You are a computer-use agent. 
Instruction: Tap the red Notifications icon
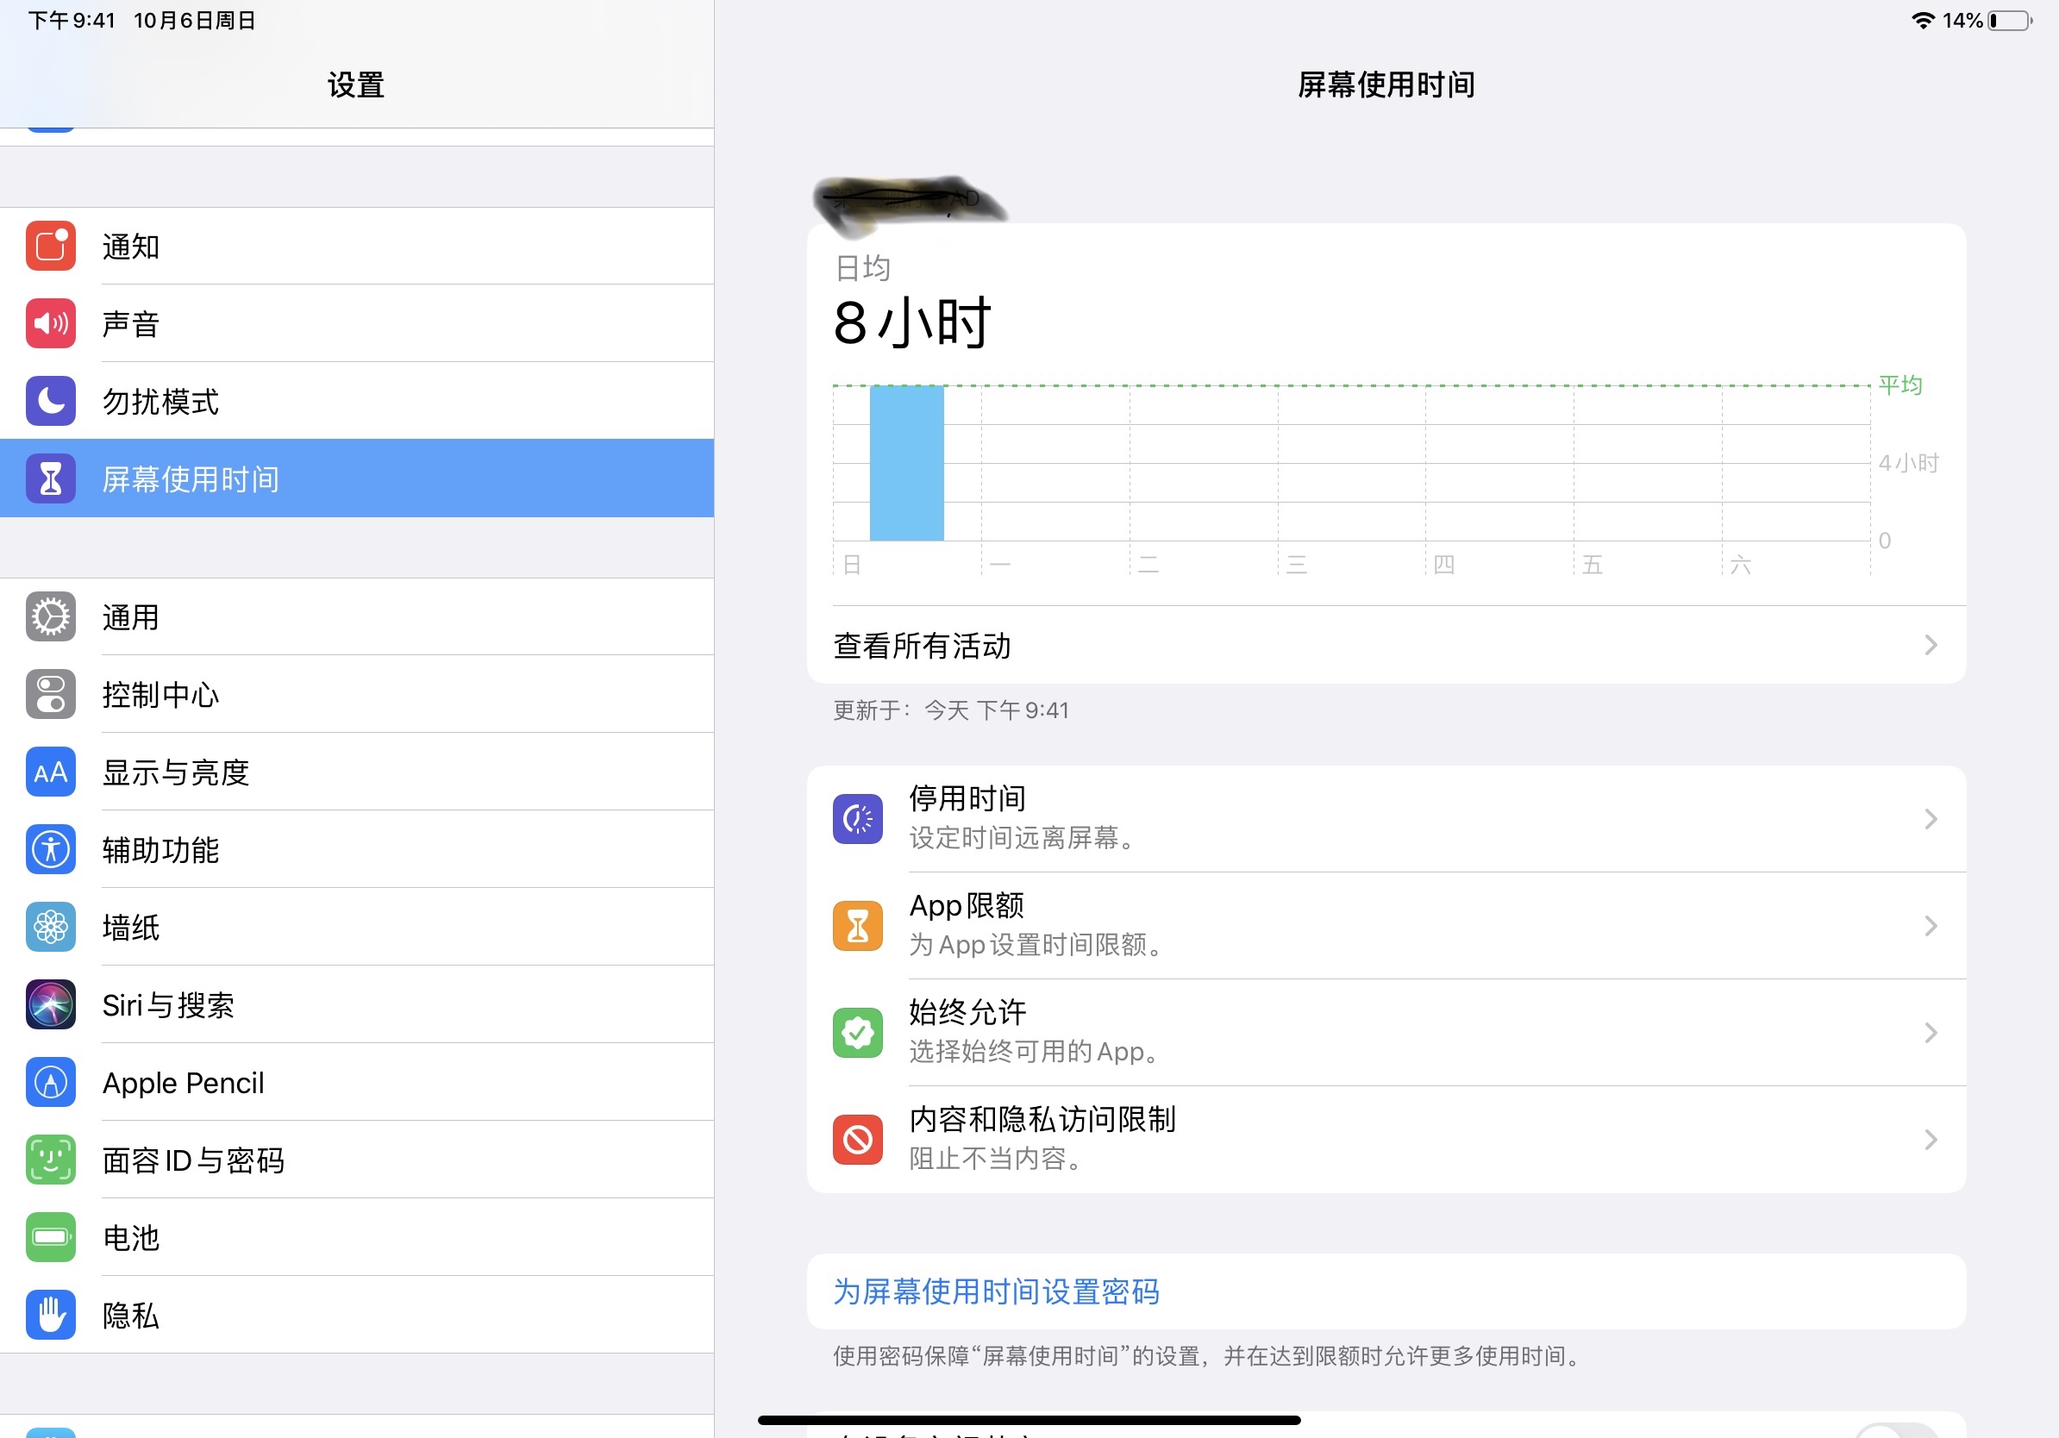(x=50, y=246)
